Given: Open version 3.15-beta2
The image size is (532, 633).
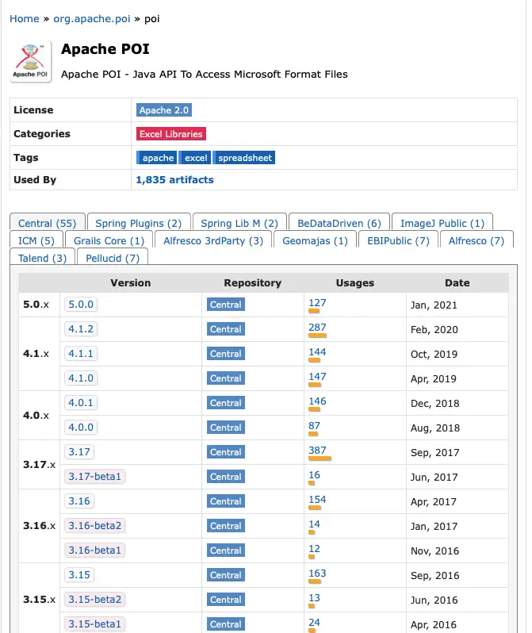Looking at the screenshot, I should coord(95,600).
